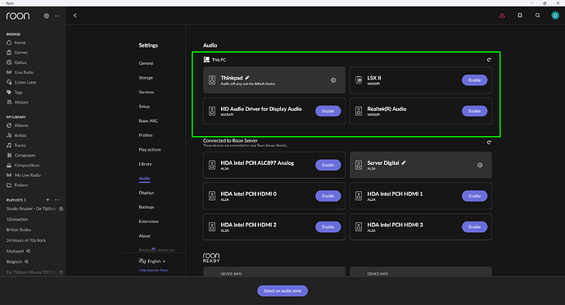Refresh the This PC device list

point(489,60)
